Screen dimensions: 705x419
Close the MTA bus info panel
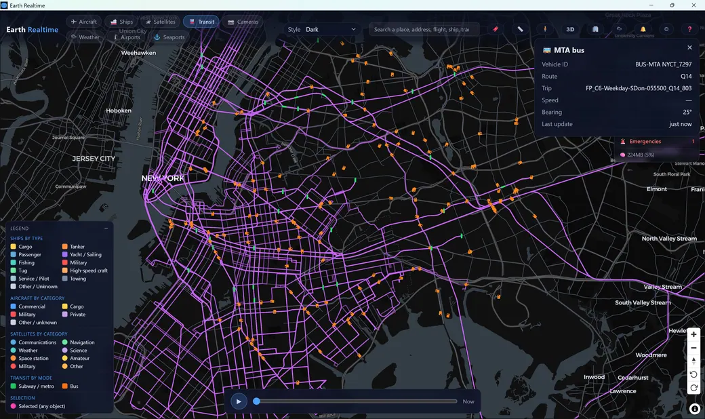tap(689, 47)
